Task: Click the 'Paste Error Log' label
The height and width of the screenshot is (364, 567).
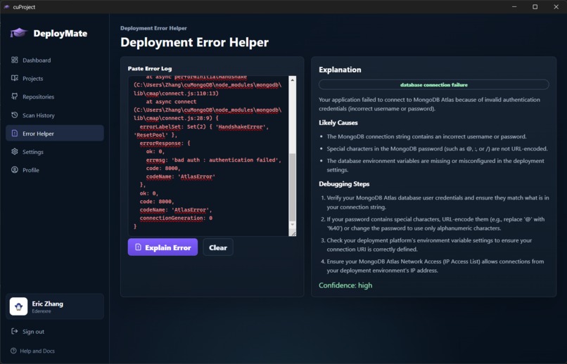Action: pyautogui.click(x=150, y=69)
